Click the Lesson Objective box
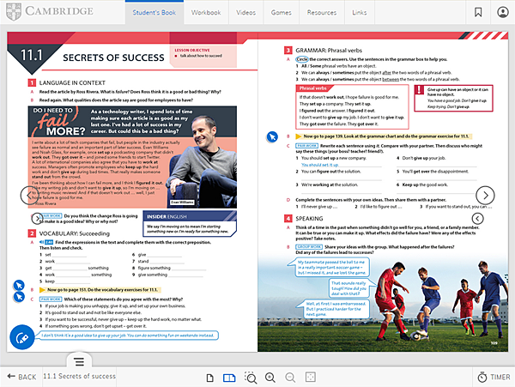Viewport: 515px width, 387px height. pos(203,57)
